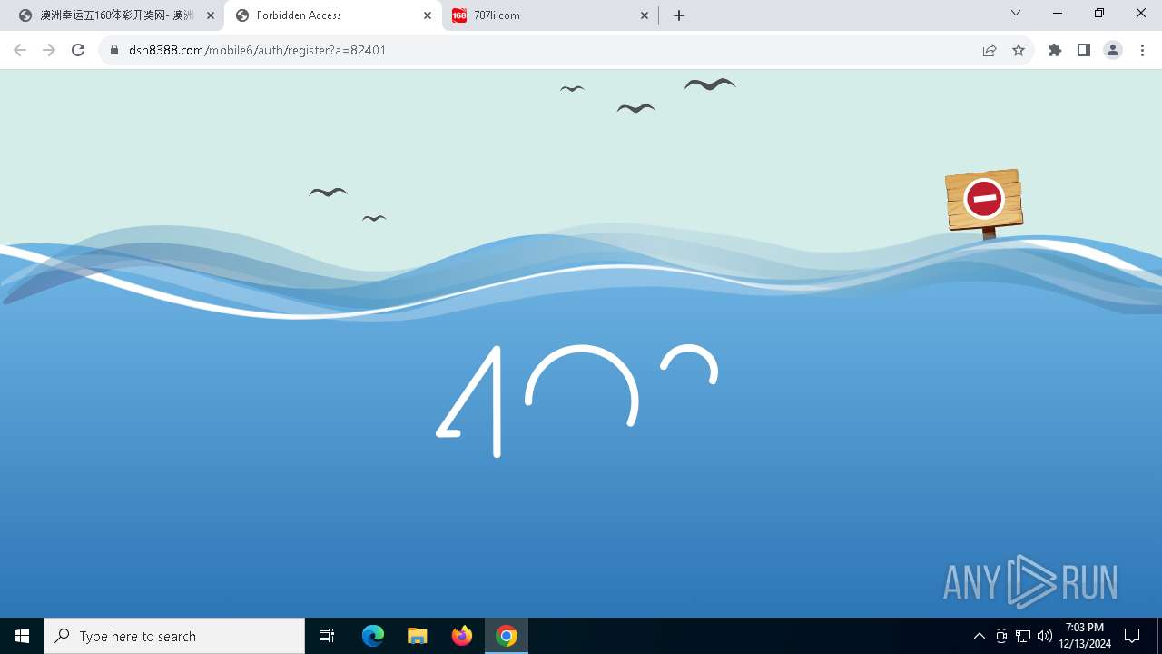Open network status tray icon
This screenshot has height=654, width=1162.
click(x=1023, y=636)
